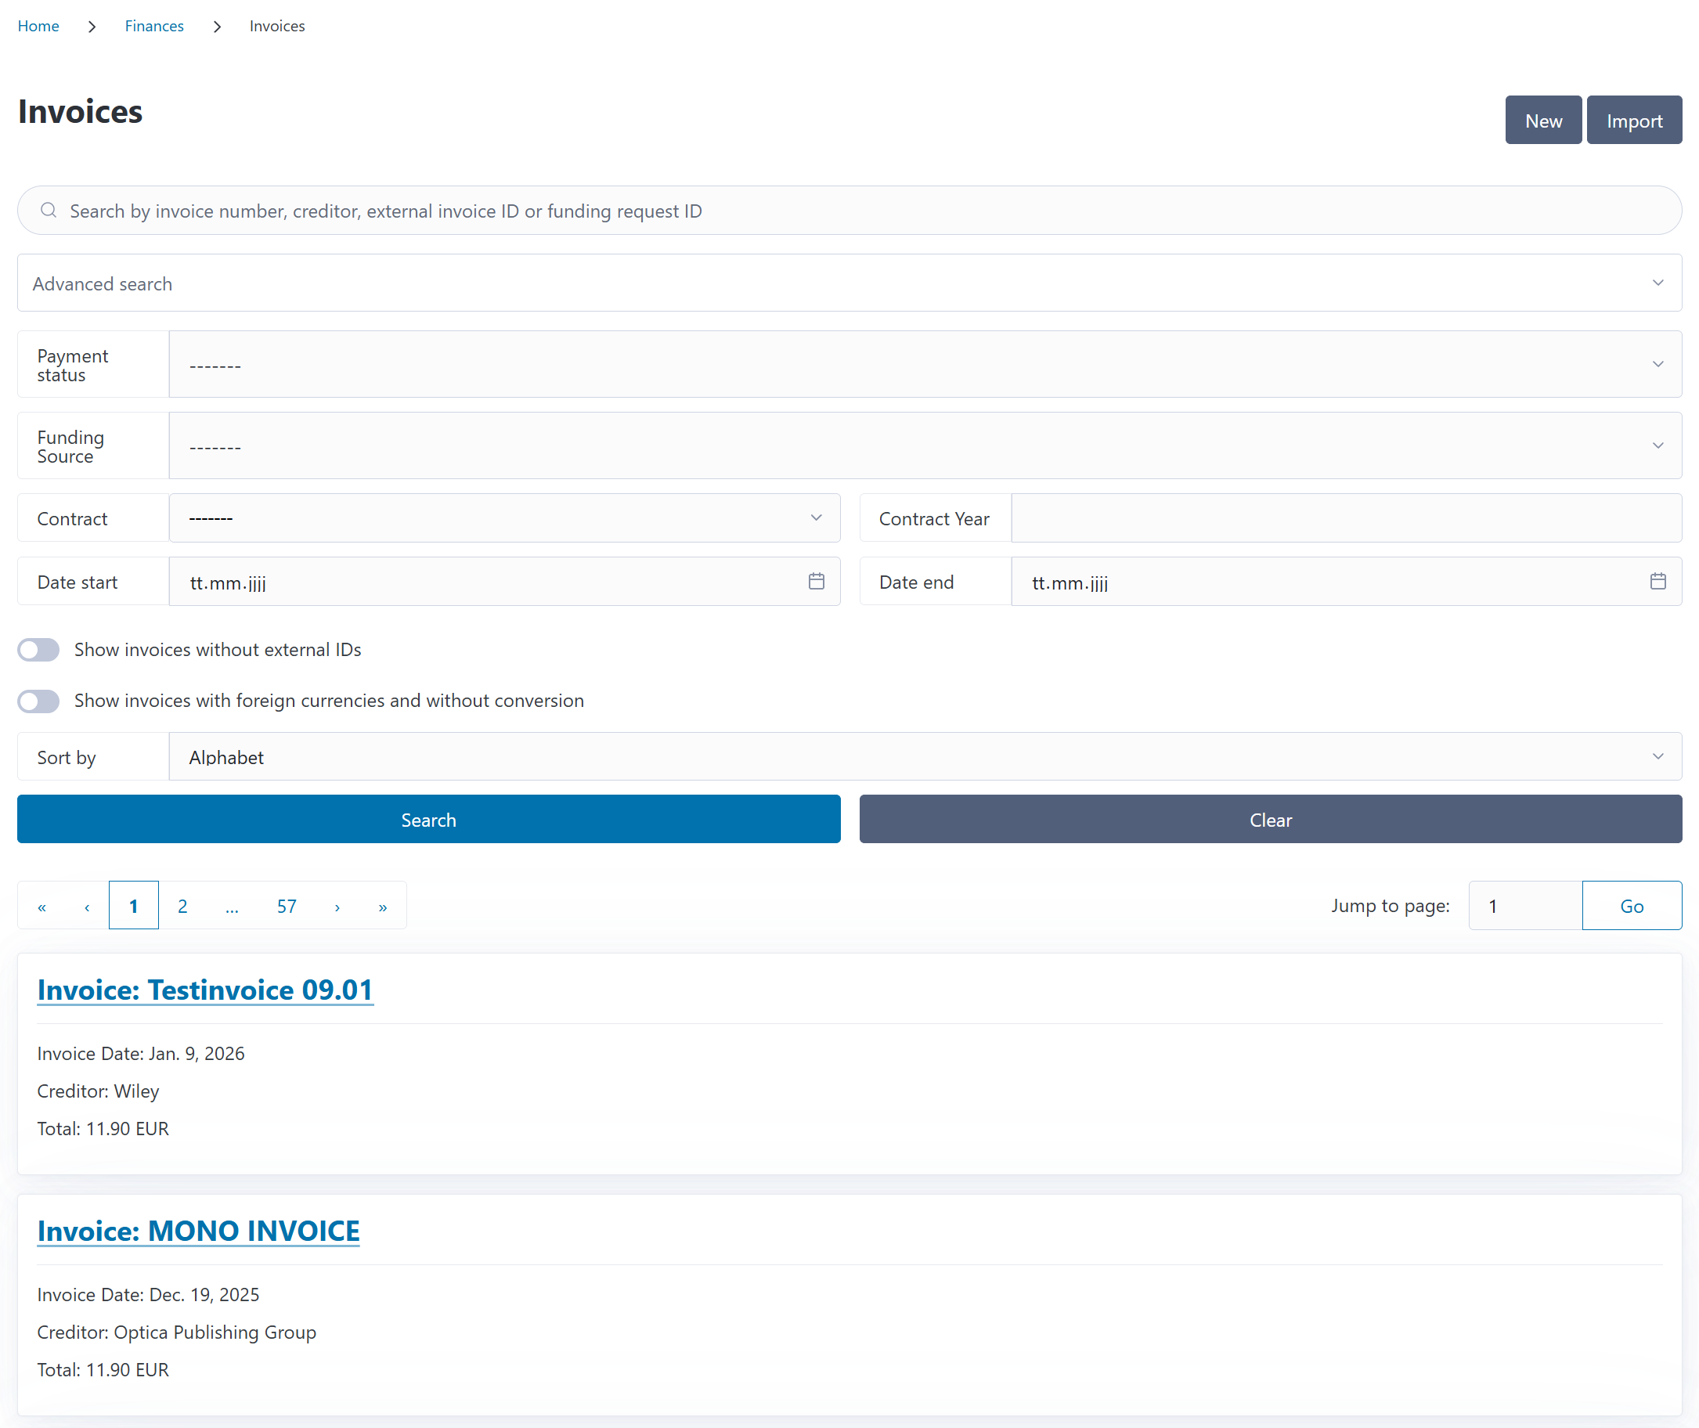
Task: Click breadcrumb separator arrow after Home
Action: [x=92, y=27]
